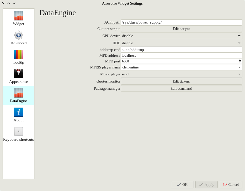Focus the hddtemp cmd text field

pyautogui.click(x=181, y=50)
